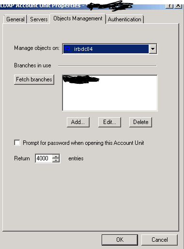
Task: Switch to the General tab
Action: point(15,19)
